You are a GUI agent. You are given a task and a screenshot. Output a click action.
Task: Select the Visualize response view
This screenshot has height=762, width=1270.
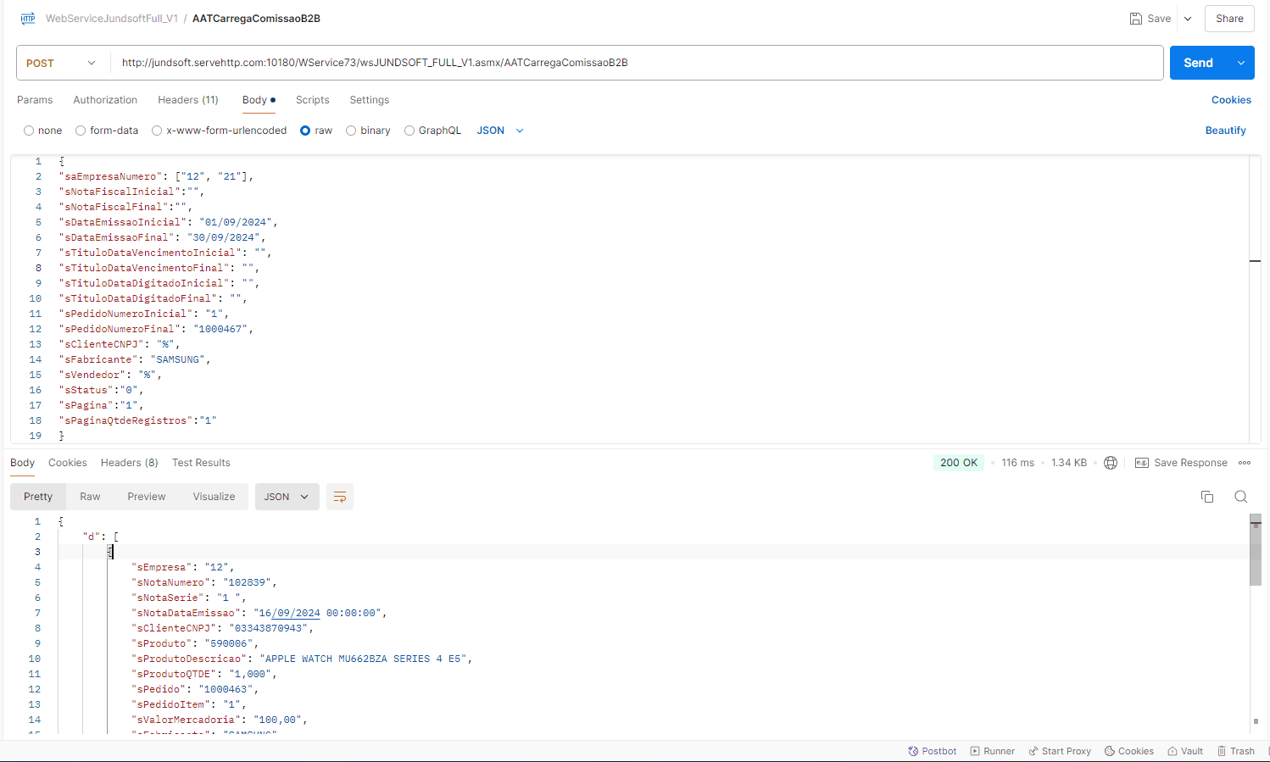coord(214,497)
